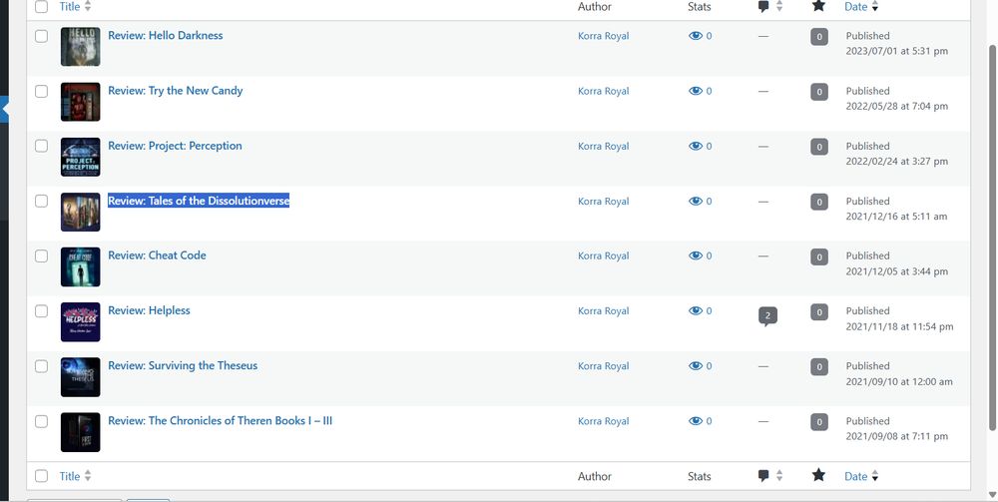Tick checkbox for Chronicles of Theren row

tap(41, 421)
